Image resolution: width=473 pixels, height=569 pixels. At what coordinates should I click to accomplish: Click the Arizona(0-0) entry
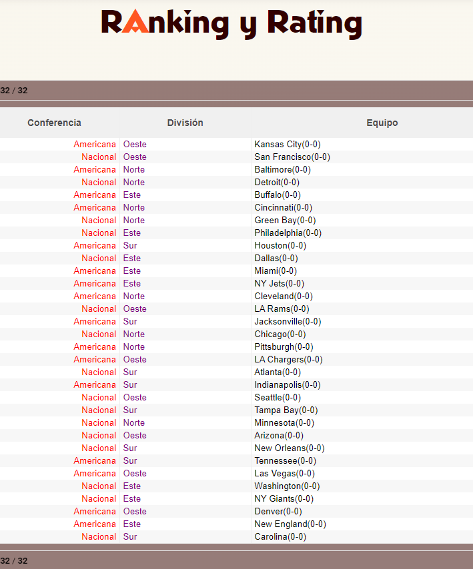(x=279, y=436)
